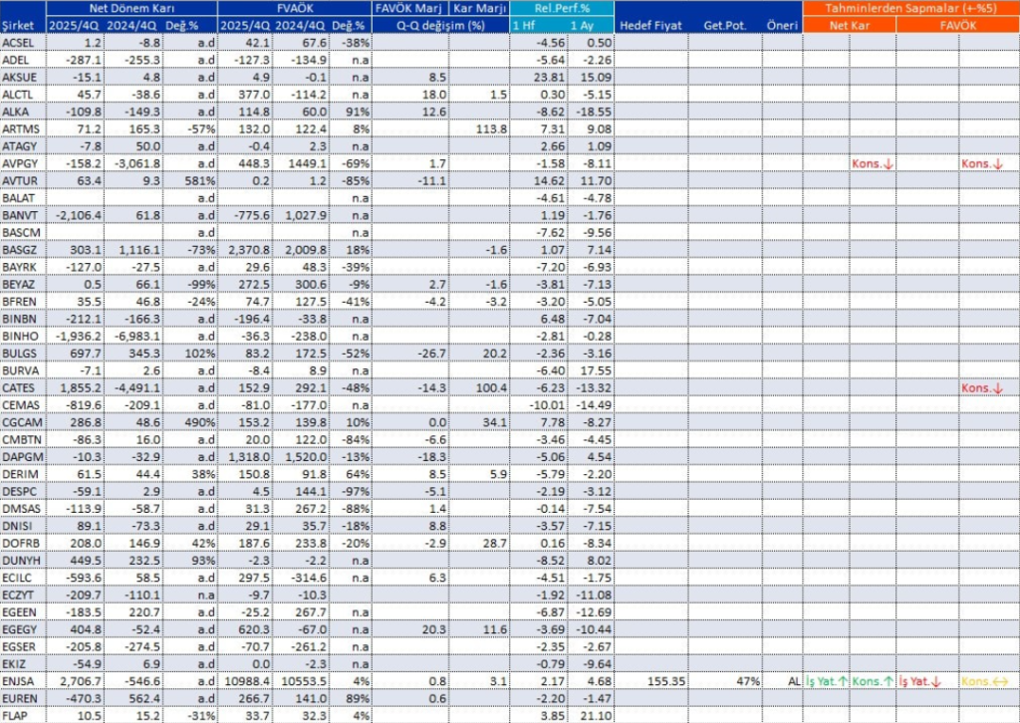The width and height of the screenshot is (1020, 723).
Task: Click the Öneri column header
Action: coord(783,25)
